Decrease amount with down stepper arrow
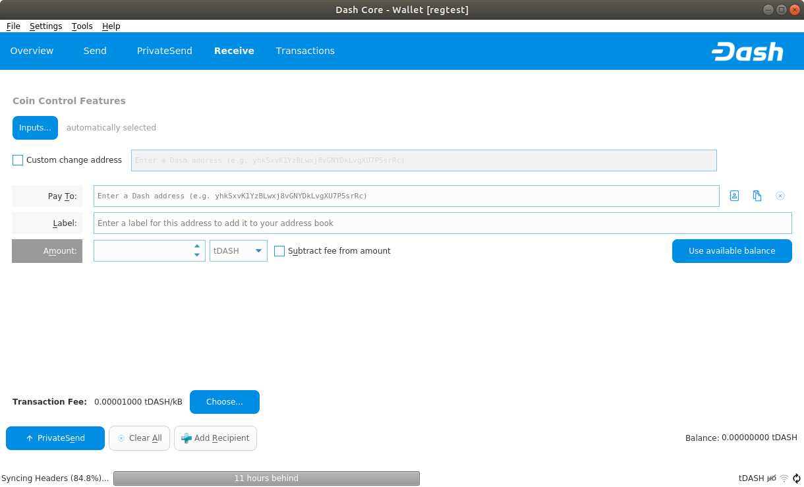Image resolution: width=804 pixels, height=487 pixels. click(197, 255)
